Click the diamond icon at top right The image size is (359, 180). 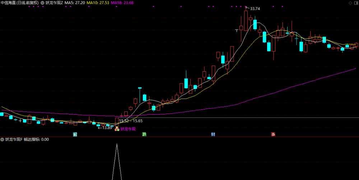(x=350, y=3)
